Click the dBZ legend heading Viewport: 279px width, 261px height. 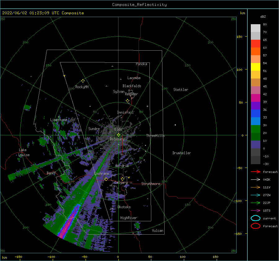[263, 17]
